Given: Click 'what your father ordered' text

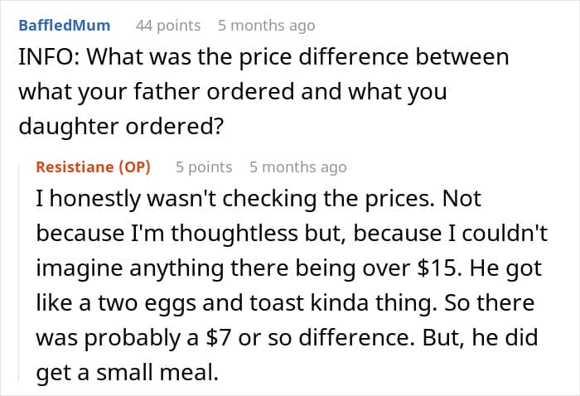Looking at the screenshot, I should 156,92.
